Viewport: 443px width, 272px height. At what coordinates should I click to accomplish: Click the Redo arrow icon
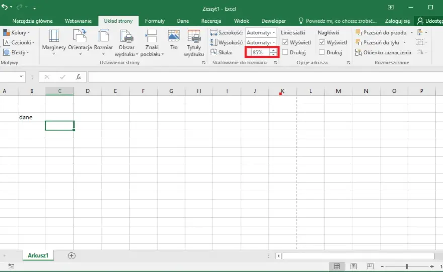click(x=19, y=7)
